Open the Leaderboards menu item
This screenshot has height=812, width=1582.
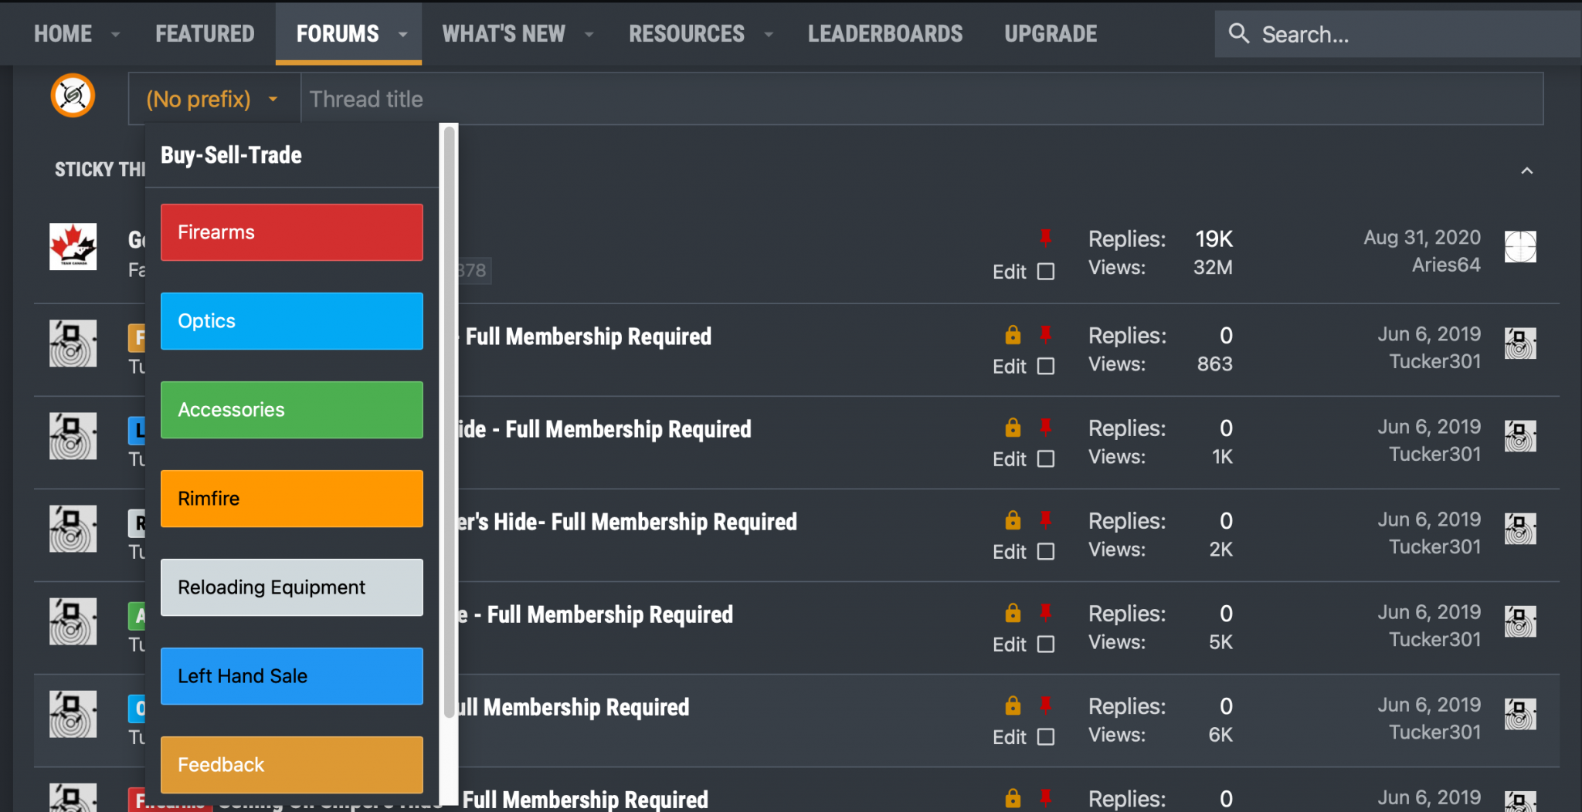coord(884,34)
